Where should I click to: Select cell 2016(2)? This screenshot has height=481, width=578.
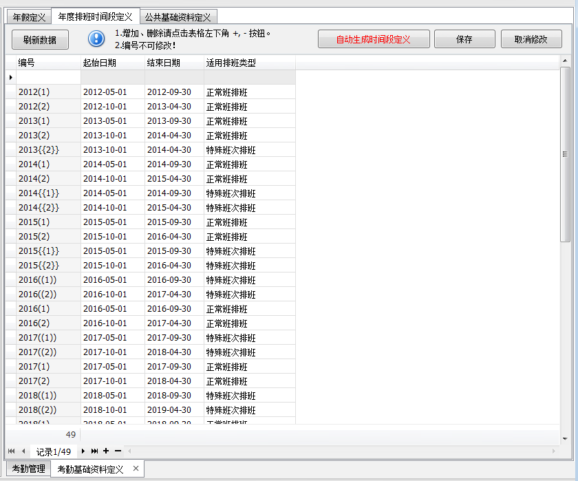(x=48, y=323)
